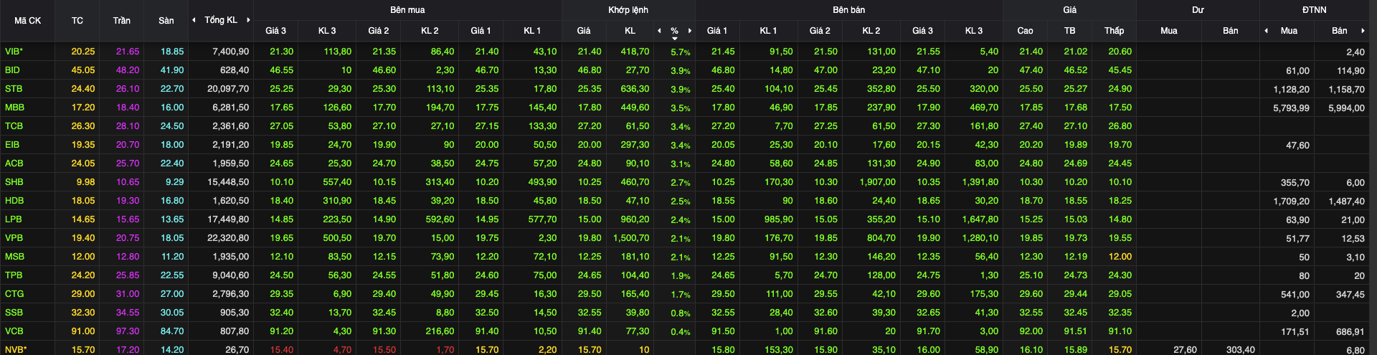Select the LPB stock row symbol
The width and height of the screenshot is (1377, 355).
[x=13, y=219]
